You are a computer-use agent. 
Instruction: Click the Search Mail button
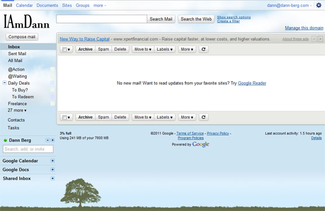[161, 19]
